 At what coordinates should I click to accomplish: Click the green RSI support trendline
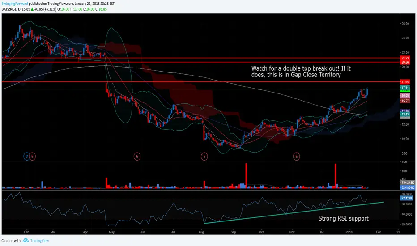[x=294, y=212]
